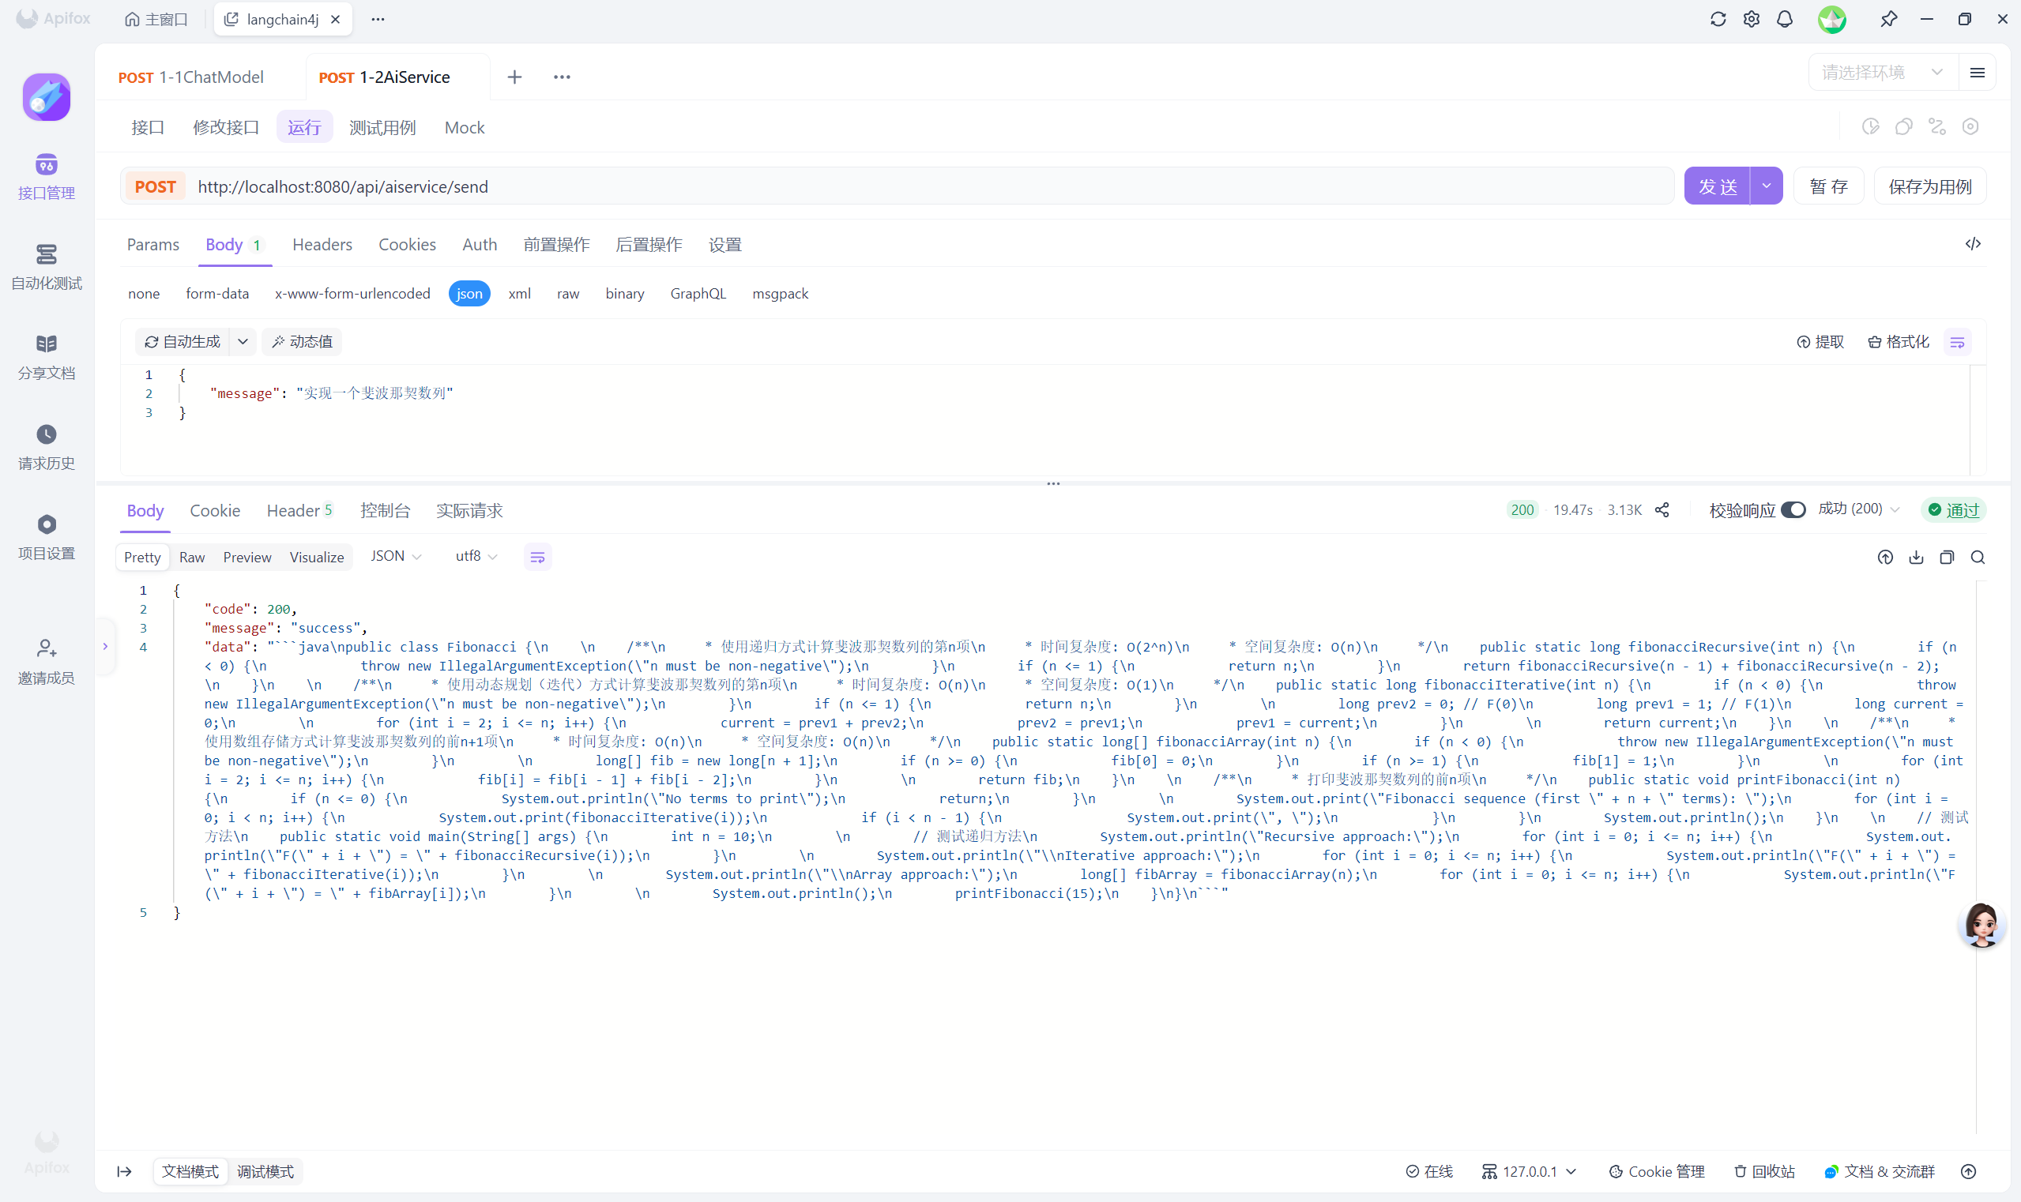Viewport: 2021px width, 1202px height.
Task: Show generated code with the code icon
Action: 1972,244
